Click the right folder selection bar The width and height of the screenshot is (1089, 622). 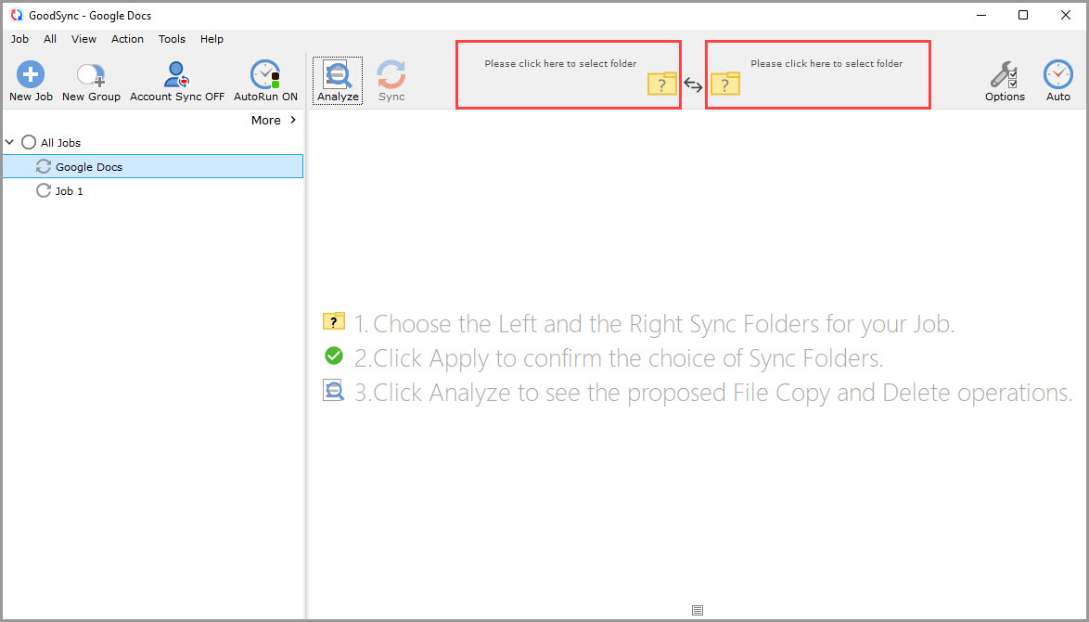point(826,63)
